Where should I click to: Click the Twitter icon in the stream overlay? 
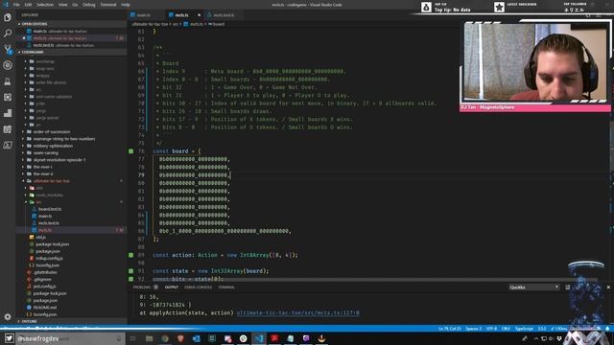(x=9, y=338)
